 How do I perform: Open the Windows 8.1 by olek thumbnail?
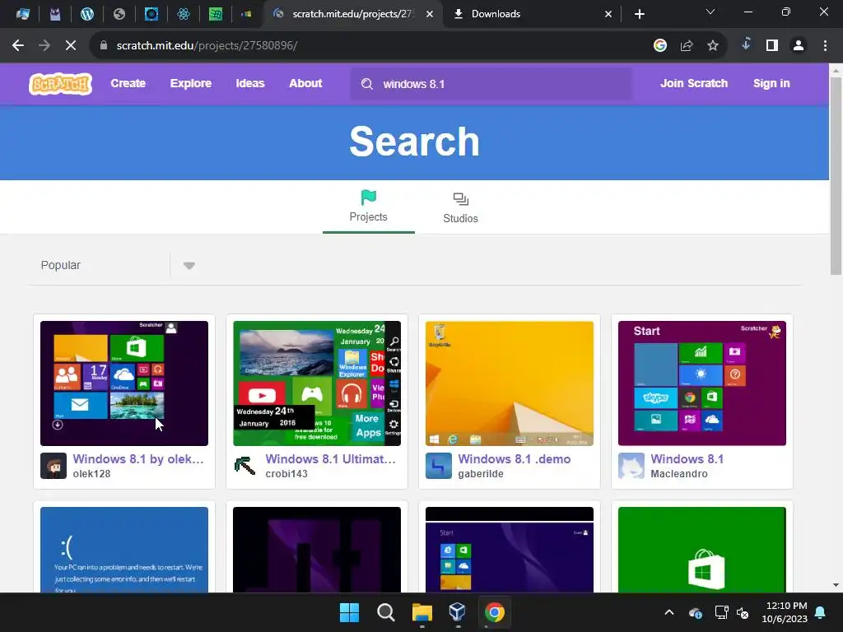coord(124,383)
